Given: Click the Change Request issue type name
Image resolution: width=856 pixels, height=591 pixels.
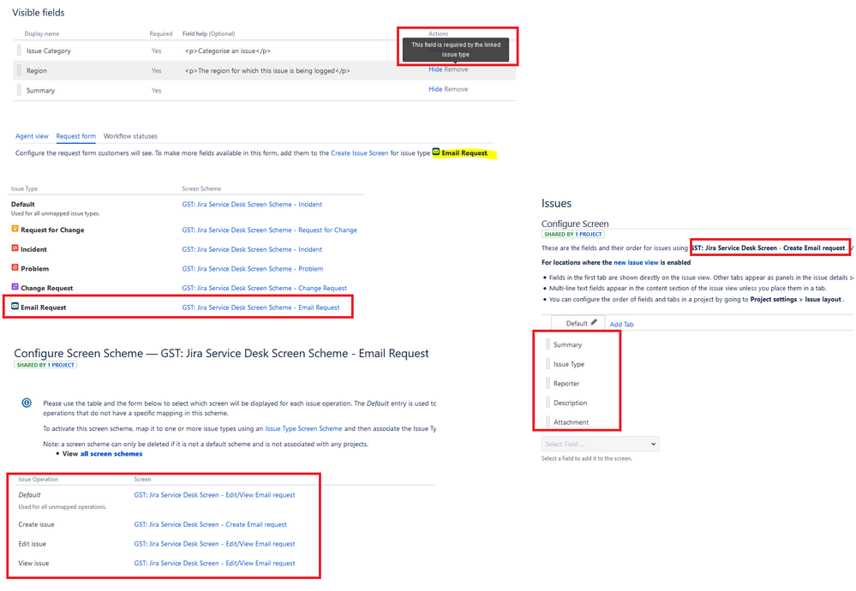Looking at the screenshot, I should click(x=46, y=288).
